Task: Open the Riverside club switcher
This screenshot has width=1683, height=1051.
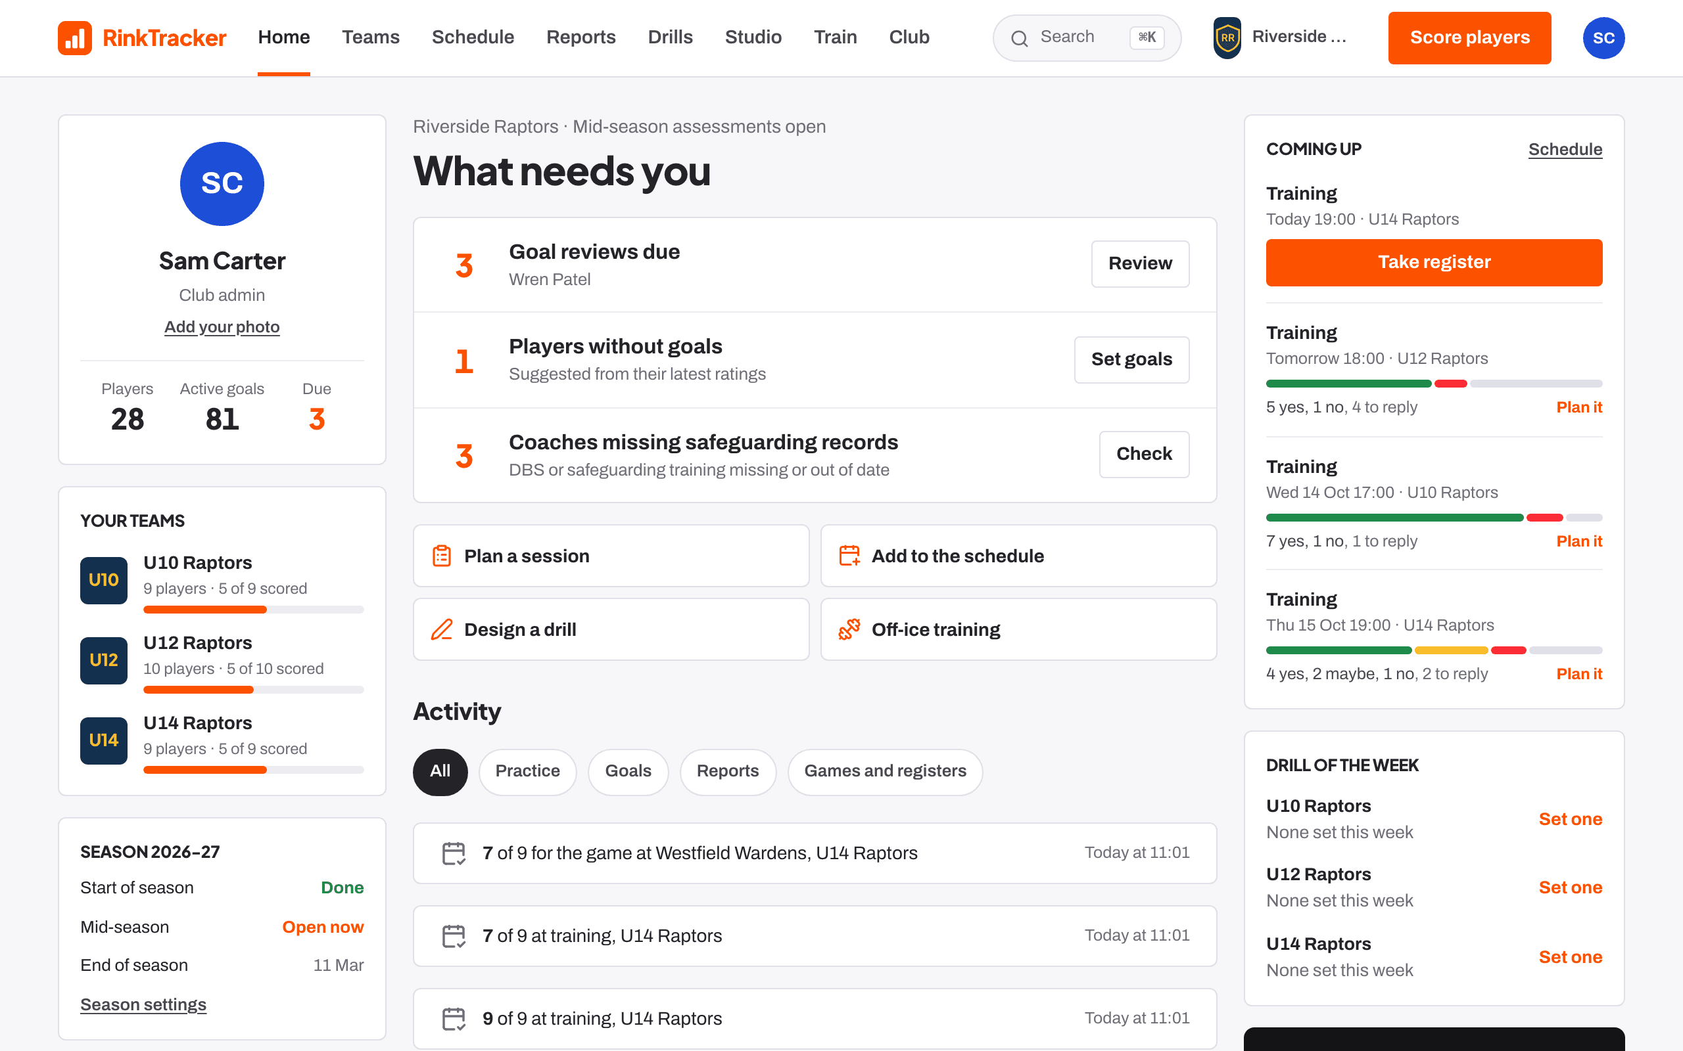Action: tap(1281, 37)
